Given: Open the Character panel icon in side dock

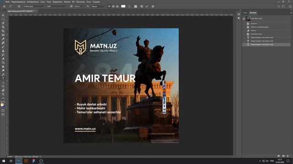Looking at the screenshot, I should 239,14.
